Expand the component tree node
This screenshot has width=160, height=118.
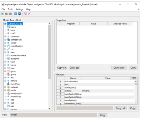(5, 40)
